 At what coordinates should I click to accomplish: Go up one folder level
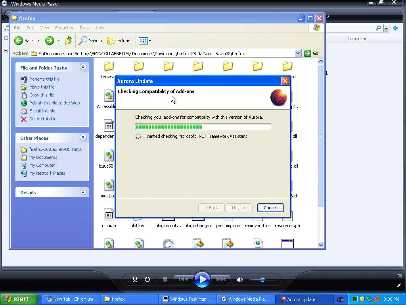[69, 41]
